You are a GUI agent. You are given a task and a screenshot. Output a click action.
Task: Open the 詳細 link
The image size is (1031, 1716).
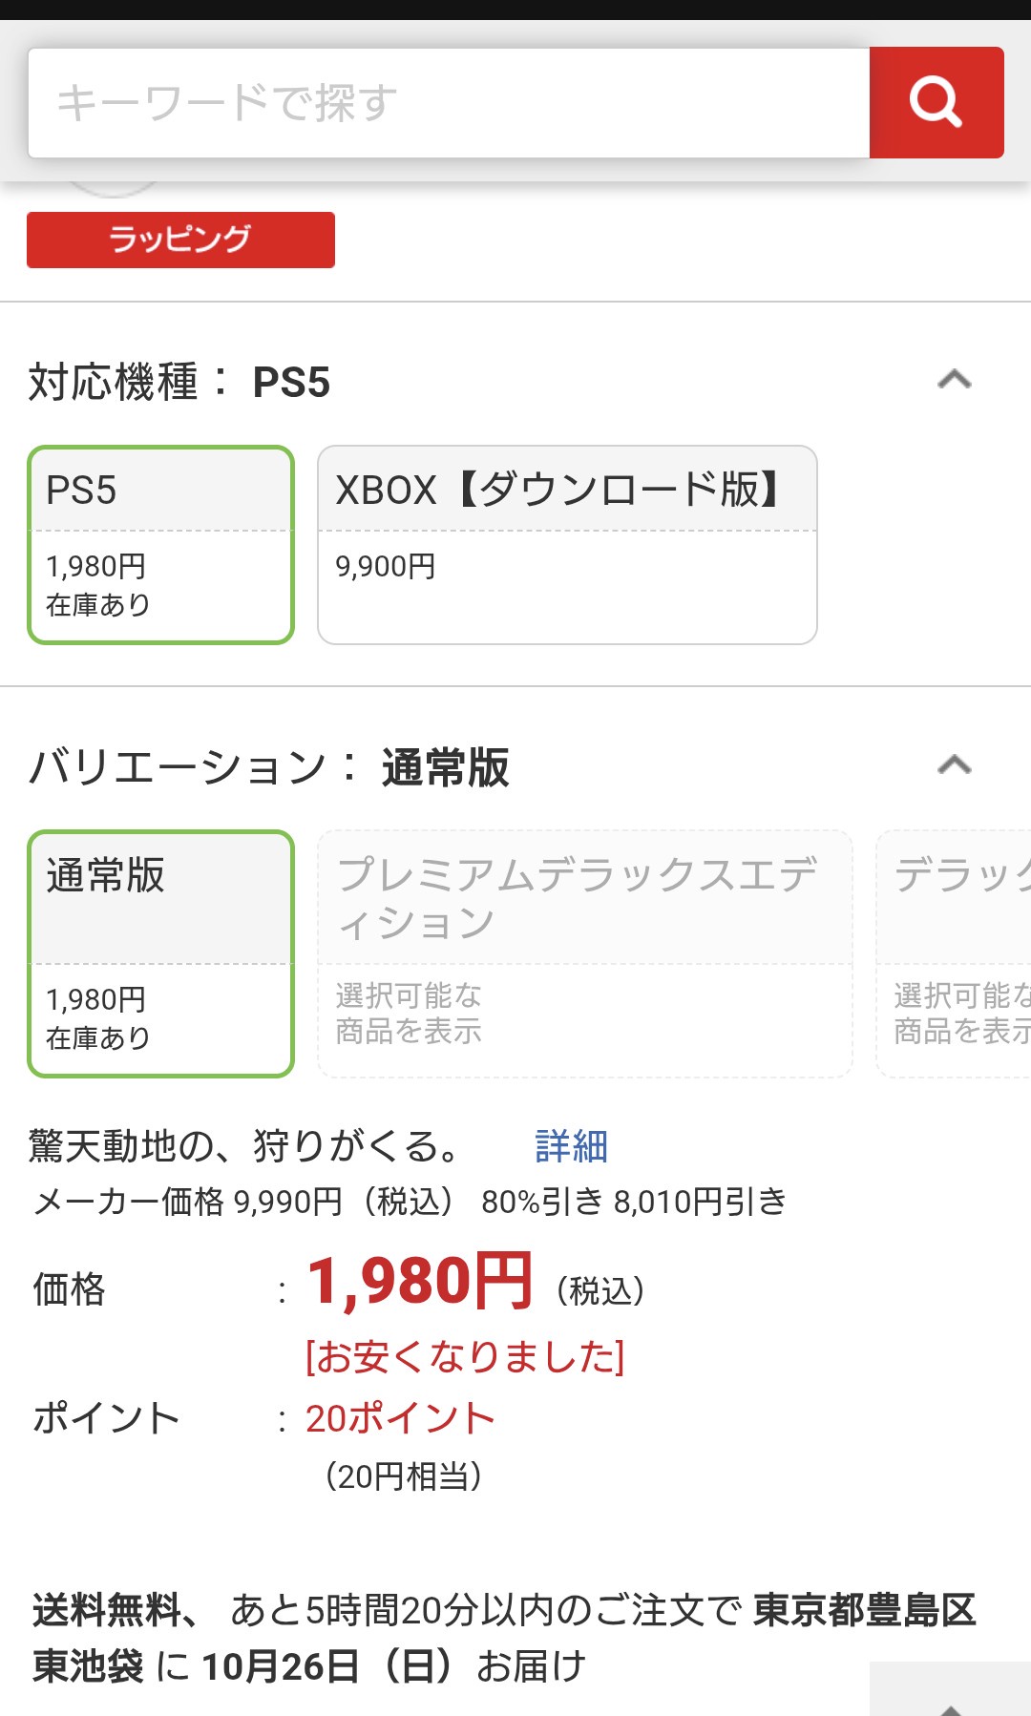pyautogui.click(x=571, y=1146)
